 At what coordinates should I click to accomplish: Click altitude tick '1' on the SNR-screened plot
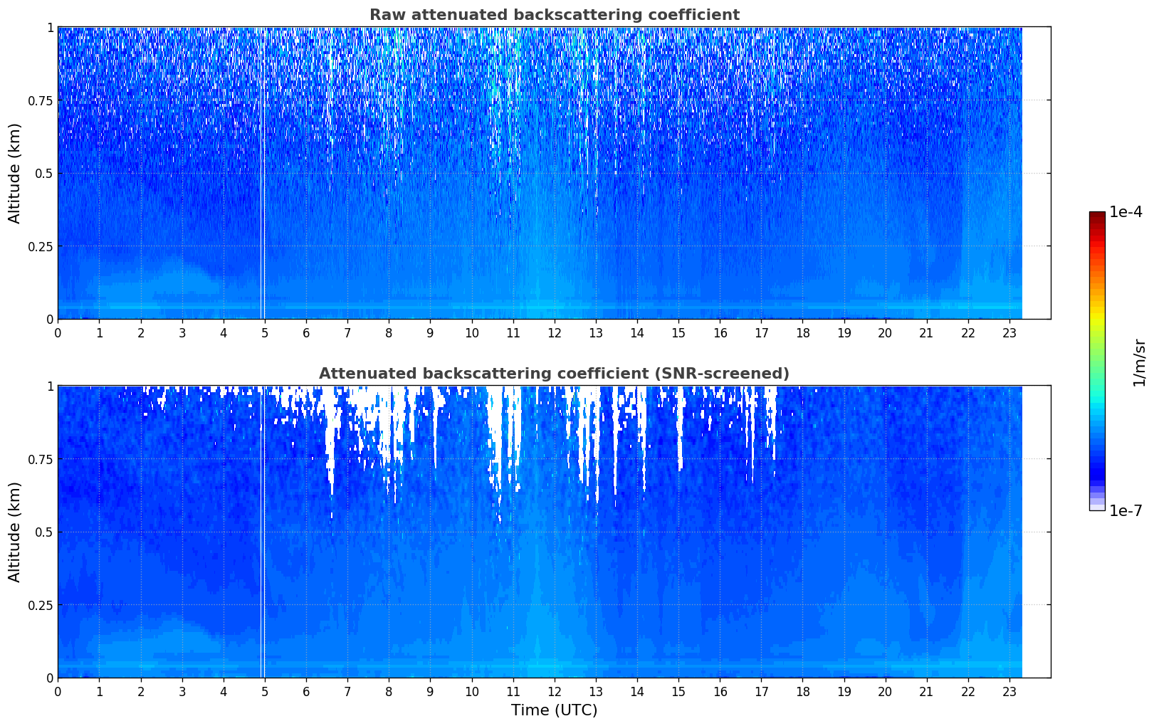click(50, 386)
